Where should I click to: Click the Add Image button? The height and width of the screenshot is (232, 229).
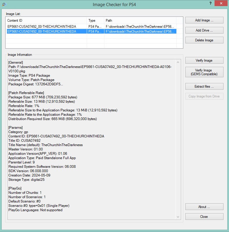point(204,20)
